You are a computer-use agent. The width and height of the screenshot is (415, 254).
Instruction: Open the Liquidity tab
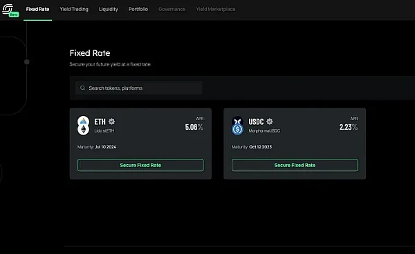(109, 9)
